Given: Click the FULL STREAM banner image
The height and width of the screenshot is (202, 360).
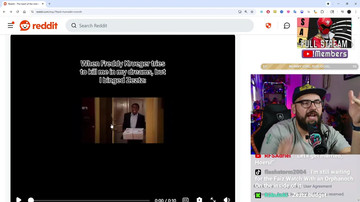Looking at the screenshot, I should pyautogui.click(x=324, y=33).
